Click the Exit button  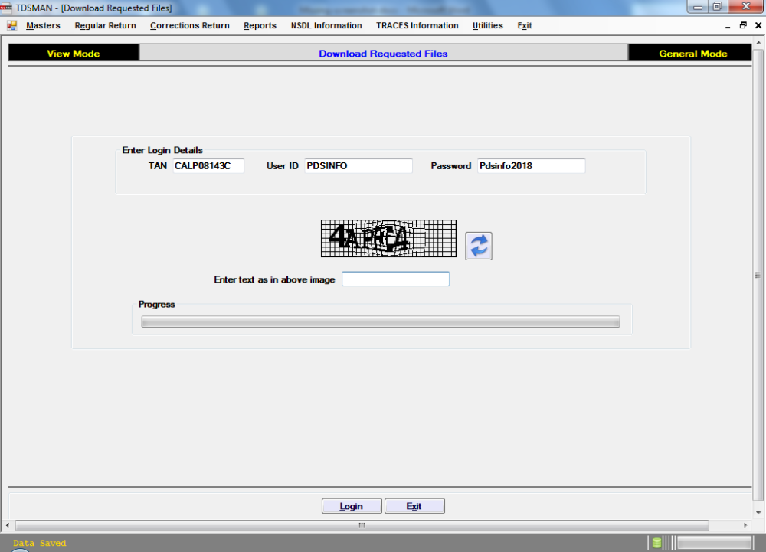tap(414, 505)
